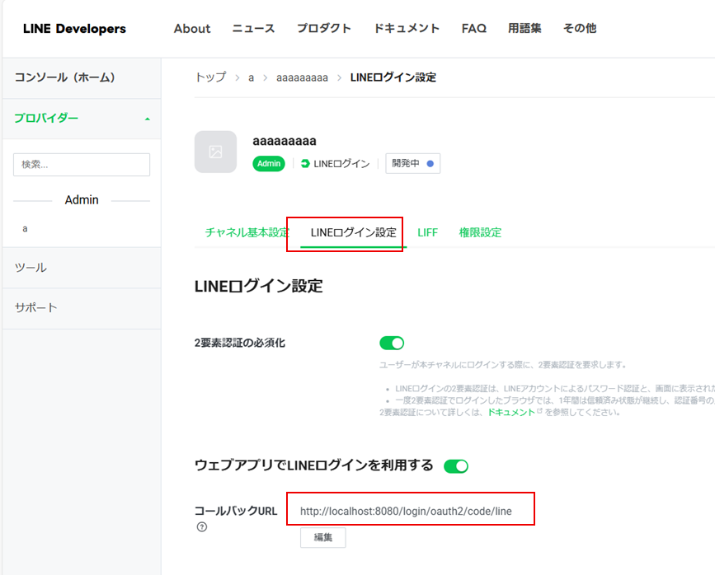Toggle the 2要素認証の必須化 switch
The height and width of the screenshot is (575, 715).
click(x=392, y=343)
